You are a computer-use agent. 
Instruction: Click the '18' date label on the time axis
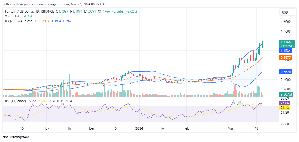[256, 128]
